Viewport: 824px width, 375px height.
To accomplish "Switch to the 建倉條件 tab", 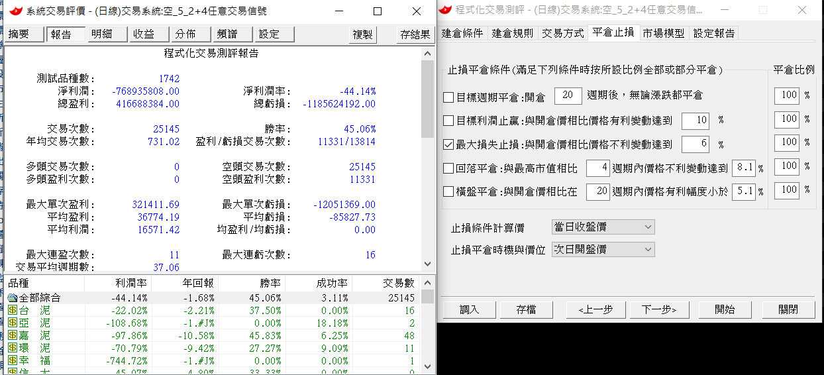I will [462, 33].
